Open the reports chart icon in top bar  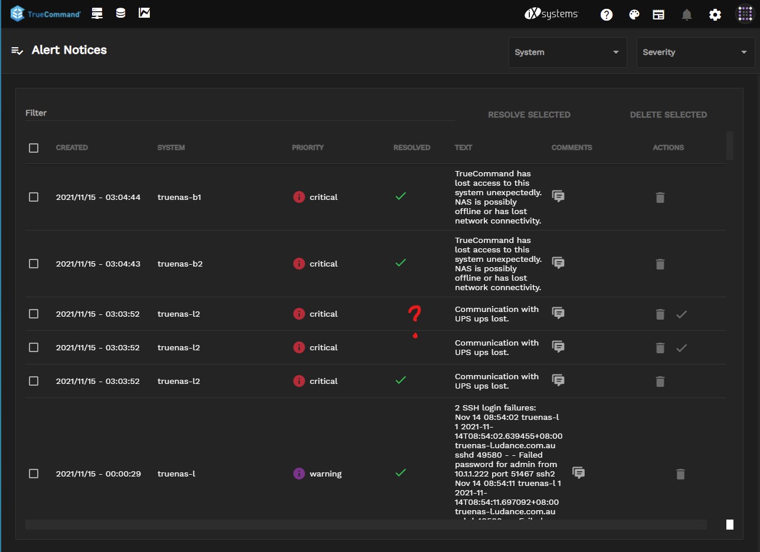click(x=144, y=13)
